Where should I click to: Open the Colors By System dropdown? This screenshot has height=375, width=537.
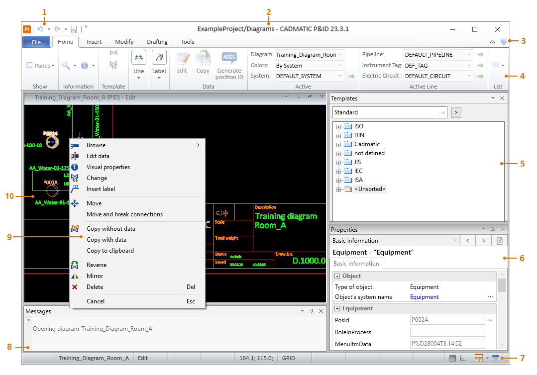(340, 66)
